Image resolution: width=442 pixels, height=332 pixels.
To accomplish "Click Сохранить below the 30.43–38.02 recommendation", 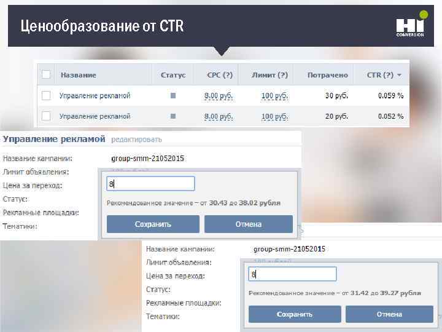I will pyautogui.click(x=153, y=224).
